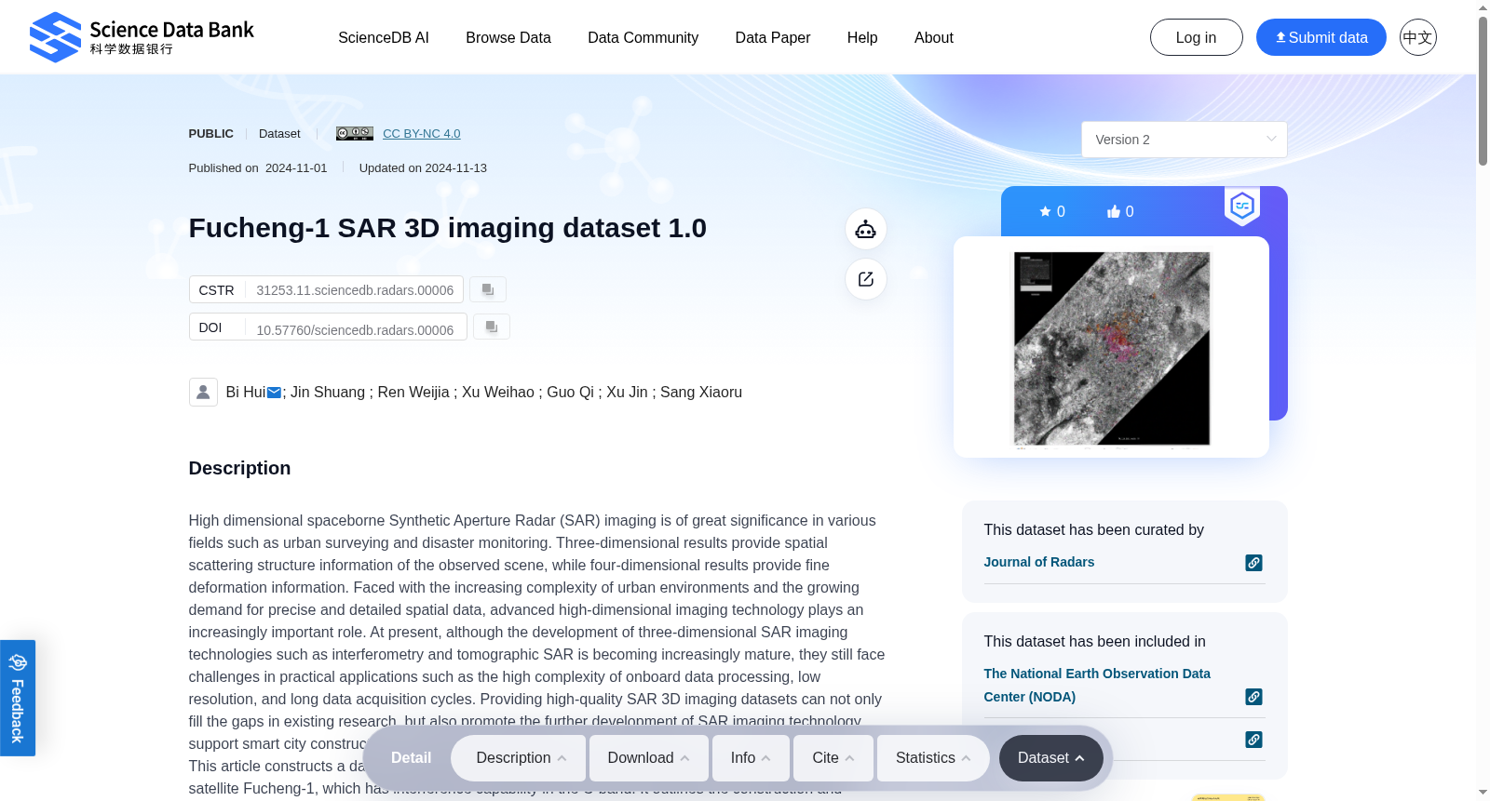Image resolution: width=1490 pixels, height=801 pixels.
Task: Click the author avatar icon
Action: [203, 392]
